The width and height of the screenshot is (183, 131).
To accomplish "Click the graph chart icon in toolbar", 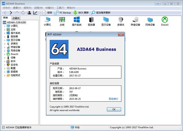I will pyautogui.click(x=35, y=13).
